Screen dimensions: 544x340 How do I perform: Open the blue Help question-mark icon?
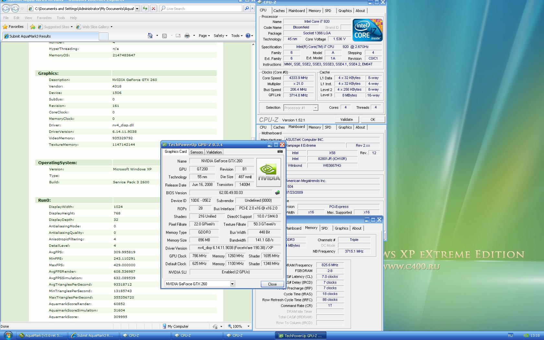click(x=248, y=36)
